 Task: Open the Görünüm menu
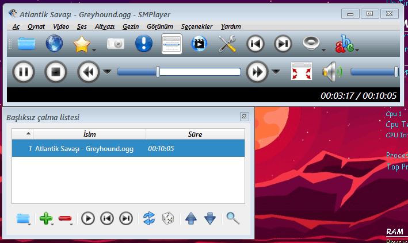click(x=160, y=26)
